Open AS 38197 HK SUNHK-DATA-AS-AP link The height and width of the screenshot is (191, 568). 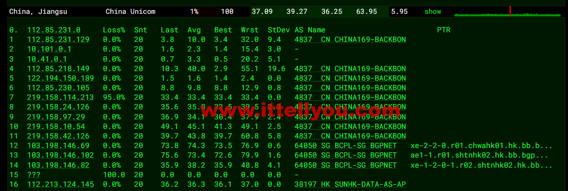tap(350, 185)
